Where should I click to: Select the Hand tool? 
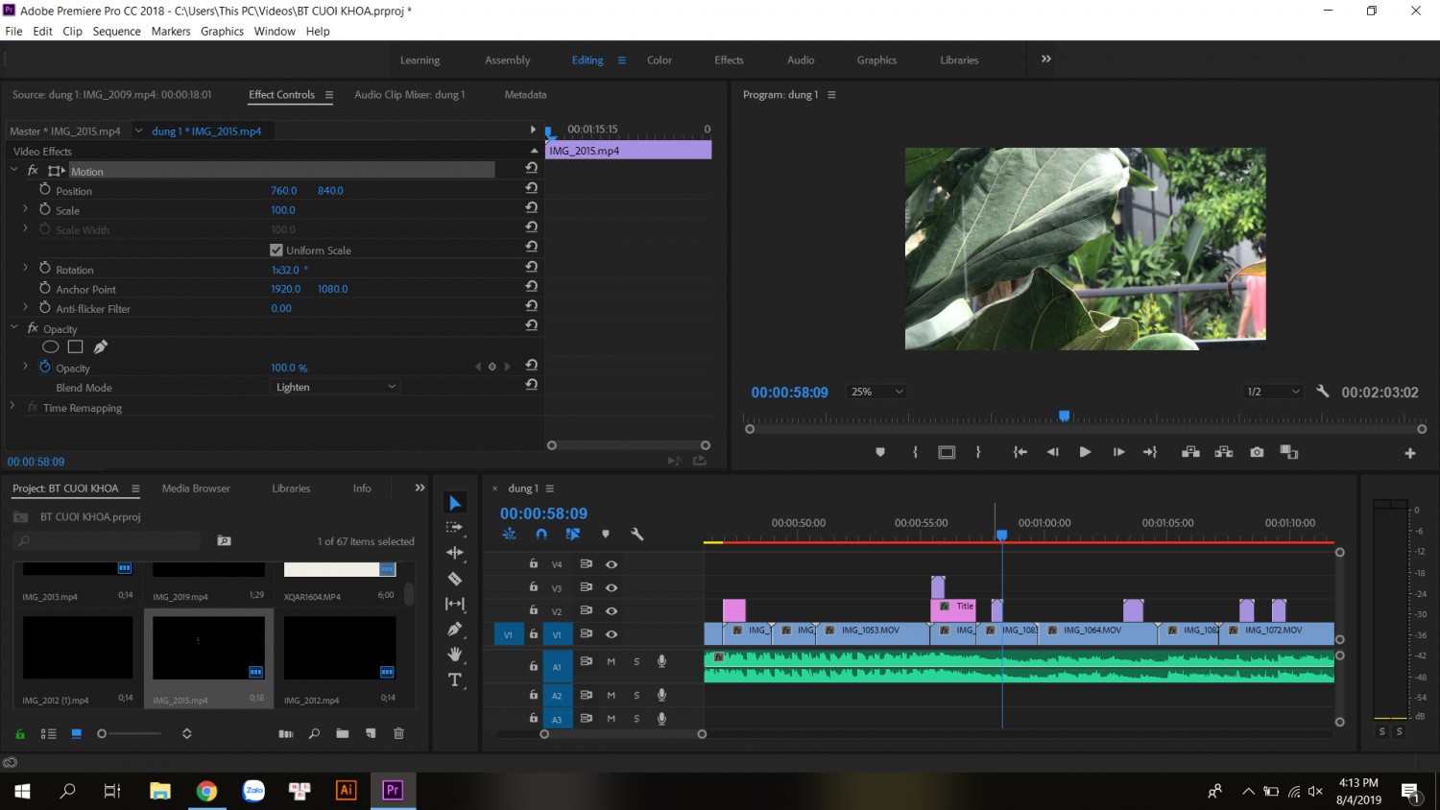point(455,655)
